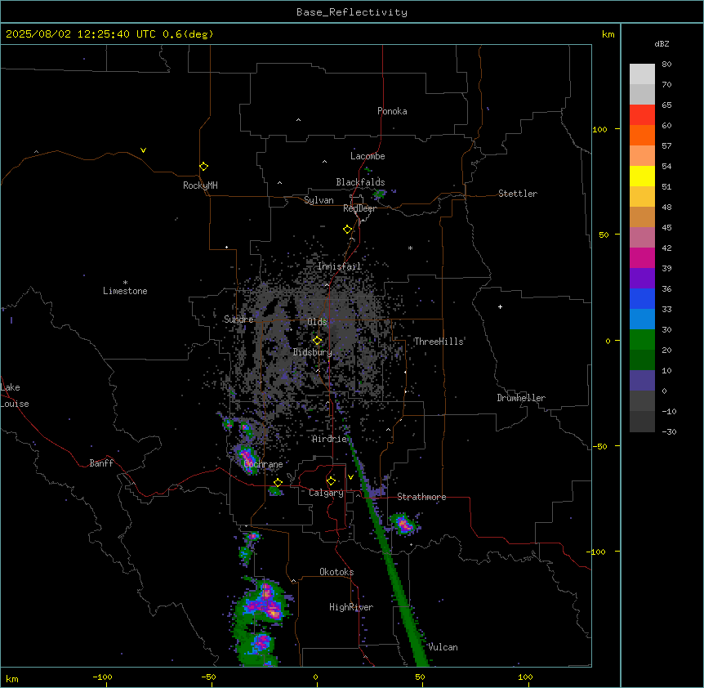Click the bright green swatch in dBZ legend
Screen dimensions: 704x688
coord(642,340)
